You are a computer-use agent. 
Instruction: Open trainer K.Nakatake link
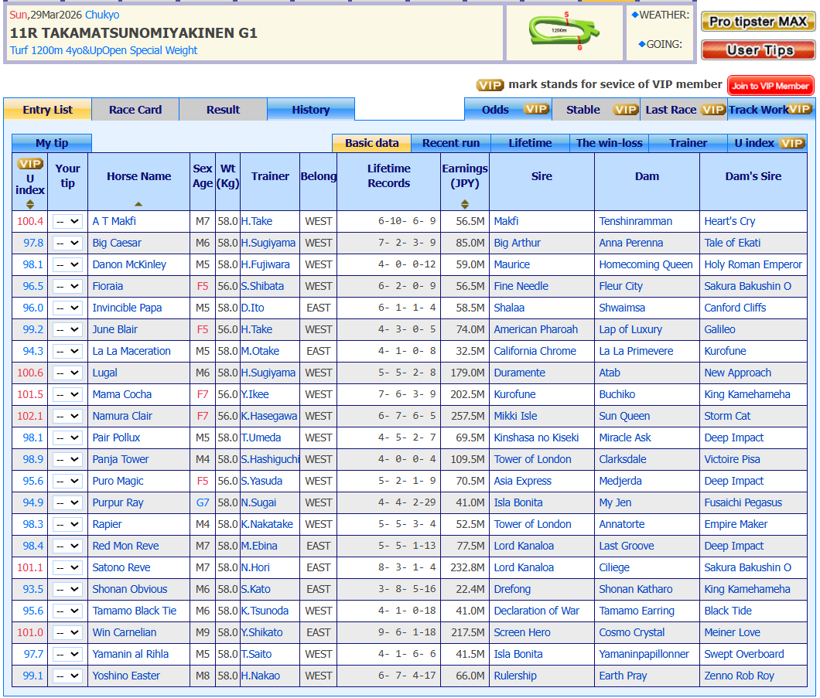point(267,525)
